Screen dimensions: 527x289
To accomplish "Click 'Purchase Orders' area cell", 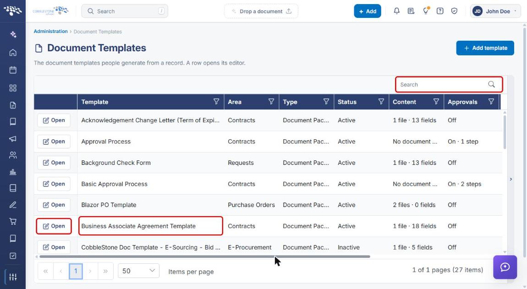I will click(252, 205).
